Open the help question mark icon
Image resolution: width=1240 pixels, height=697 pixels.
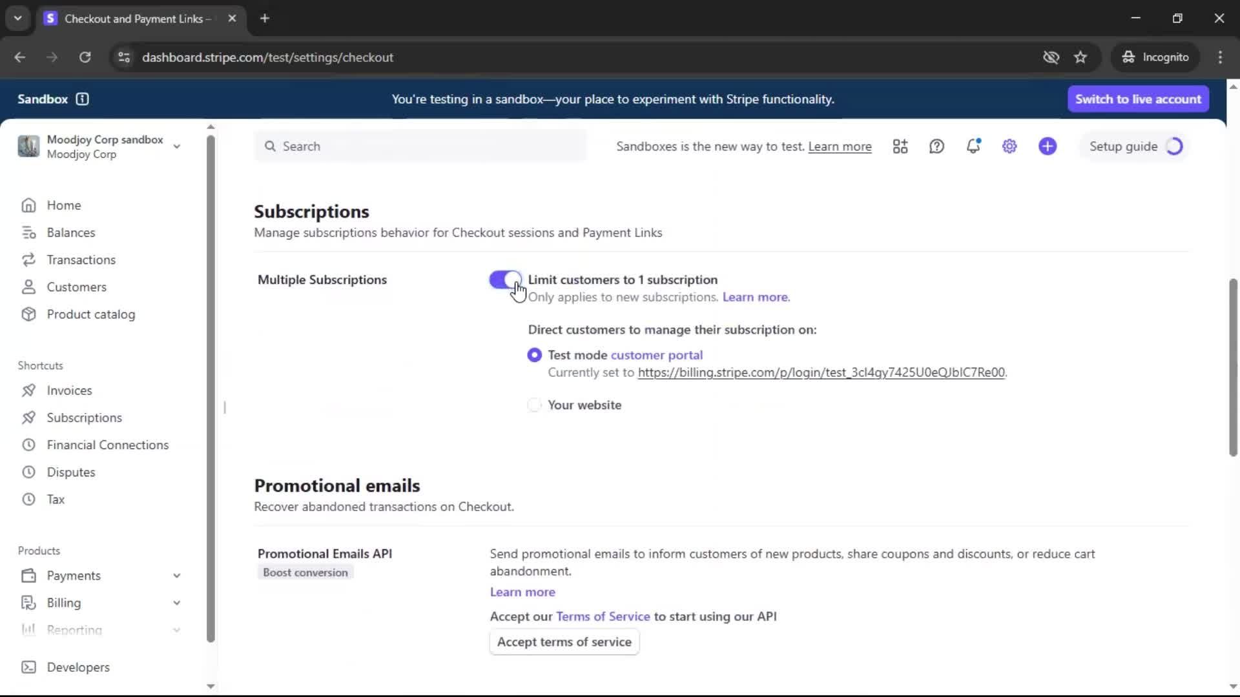point(936,146)
